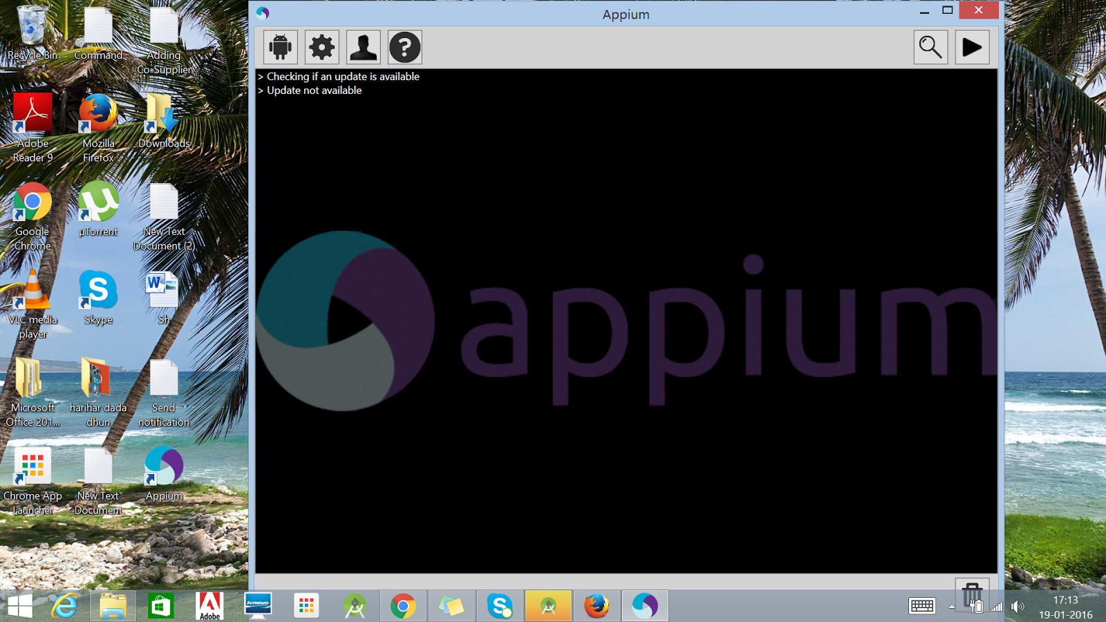Open Android Settings in Appium toolbar
The height and width of the screenshot is (622, 1106).
281,47
